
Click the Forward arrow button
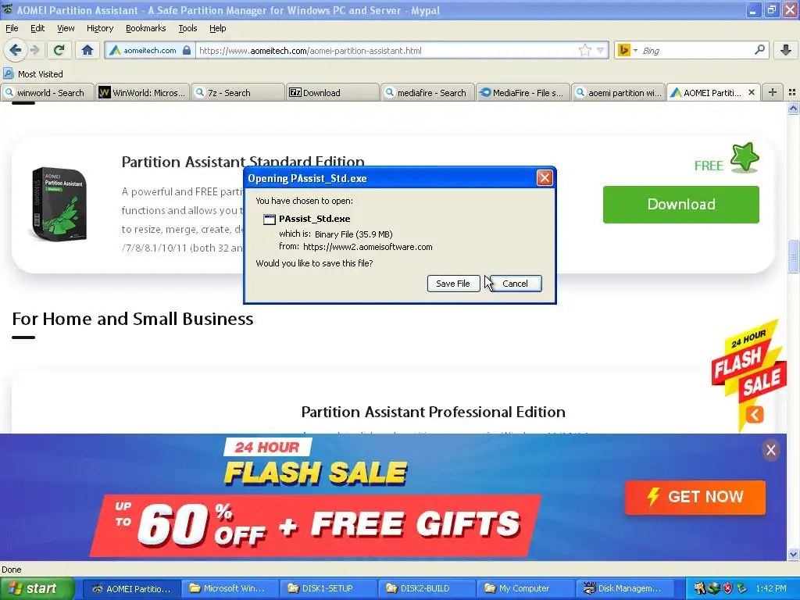[34, 50]
